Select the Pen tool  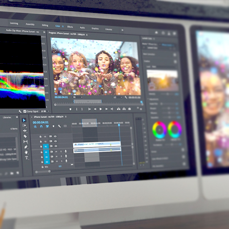click(26, 147)
